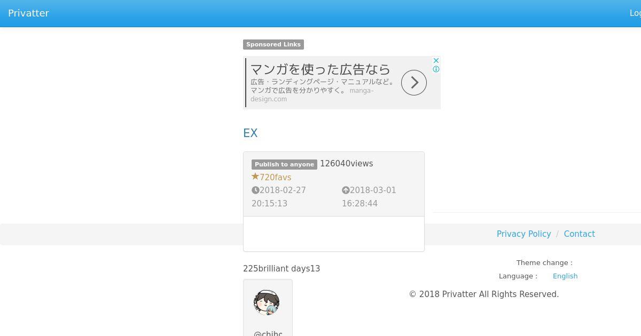Click the 720favs count
The image size is (641, 336).
coord(276,177)
